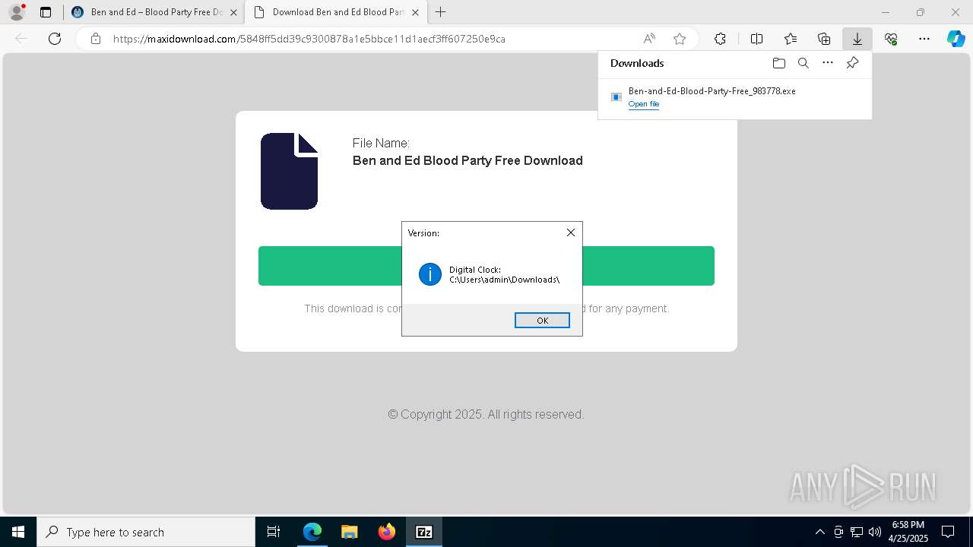The width and height of the screenshot is (973, 547).
Task: Show hidden system tray icons
Action: click(x=819, y=532)
